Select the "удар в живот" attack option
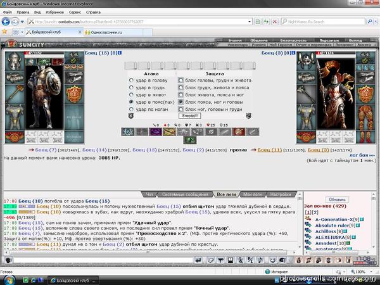Screen dimensions: 380x285 131,94
